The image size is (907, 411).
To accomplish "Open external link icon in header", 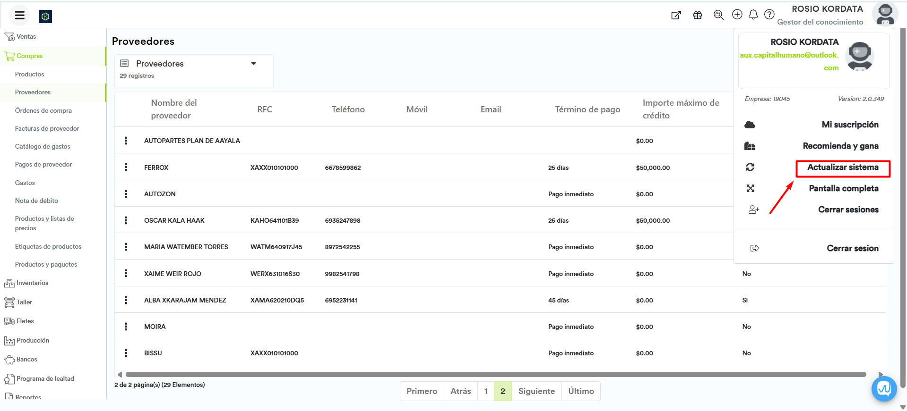I will (x=676, y=15).
